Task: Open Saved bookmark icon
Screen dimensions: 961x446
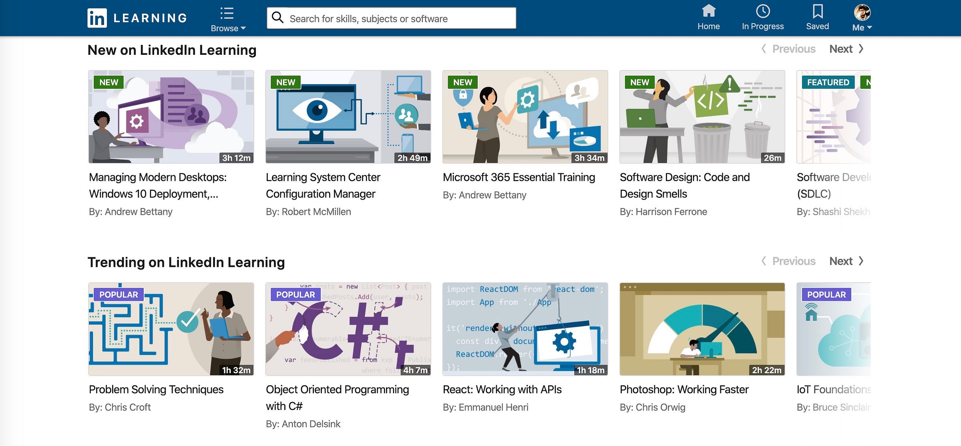Action: pos(818,11)
